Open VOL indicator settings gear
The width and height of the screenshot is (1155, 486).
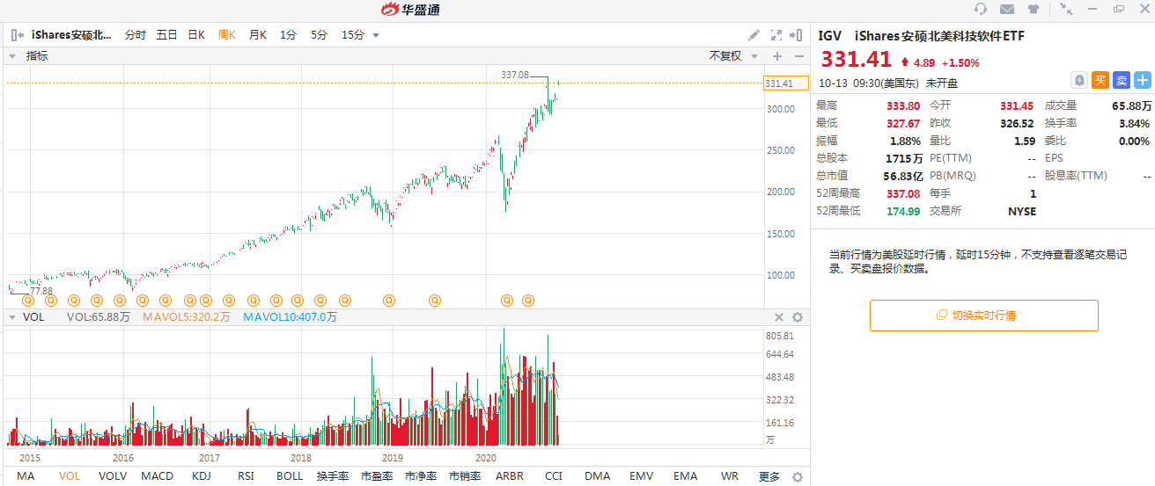click(798, 317)
